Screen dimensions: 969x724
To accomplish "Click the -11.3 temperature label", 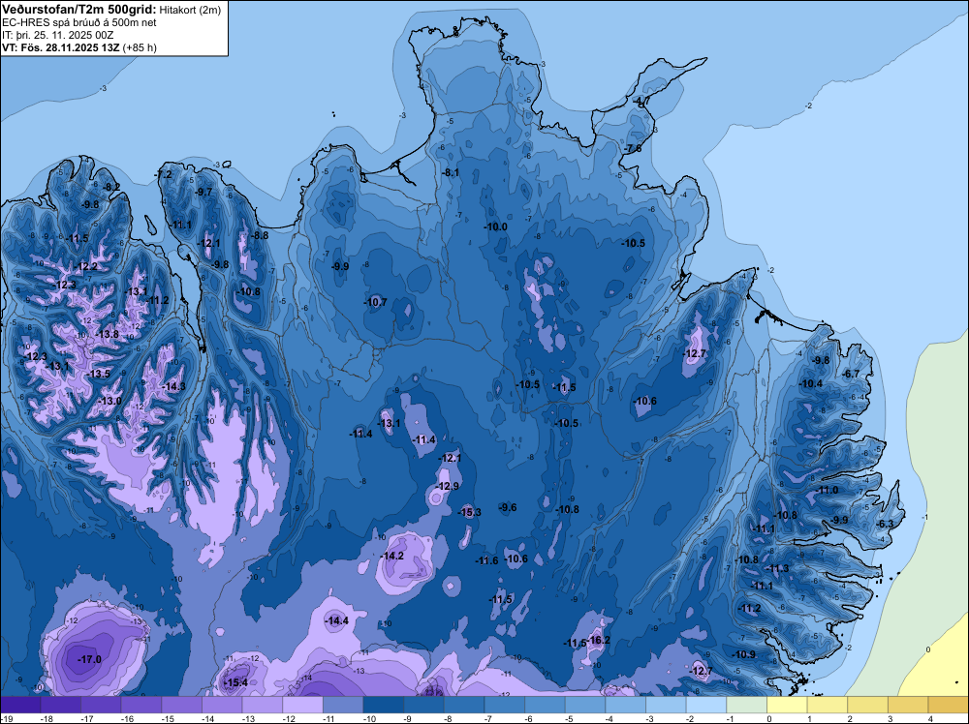I will click(777, 569).
